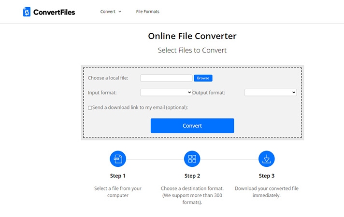Click "Download your converted file immediately" text
The image size is (344, 217).
pyautogui.click(x=267, y=192)
